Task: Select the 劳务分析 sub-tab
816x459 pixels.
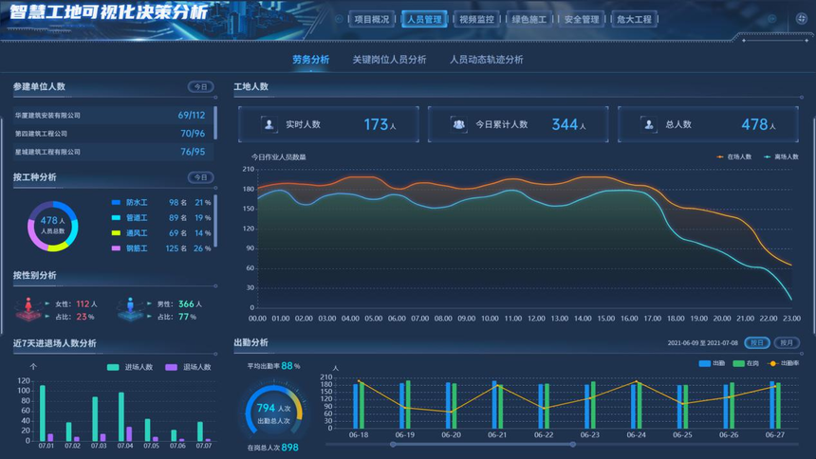Action: [310, 60]
